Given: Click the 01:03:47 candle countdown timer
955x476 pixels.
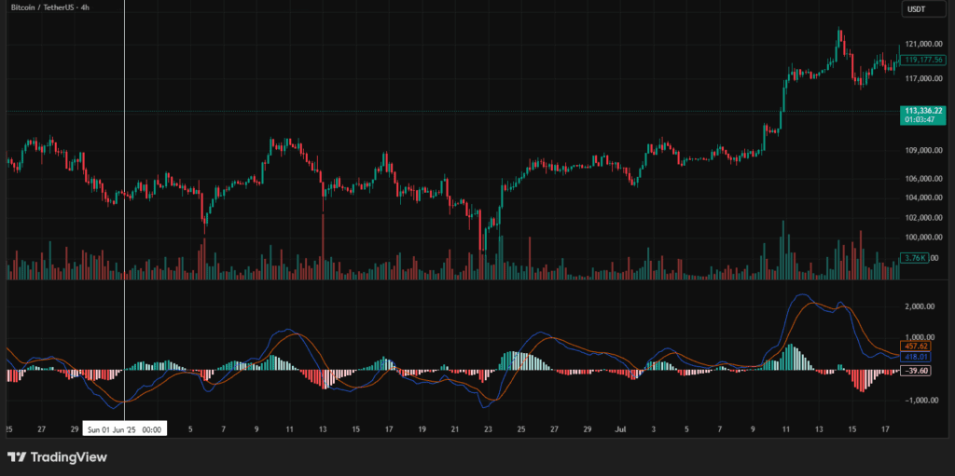Looking at the screenshot, I should click(x=919, y=120).
